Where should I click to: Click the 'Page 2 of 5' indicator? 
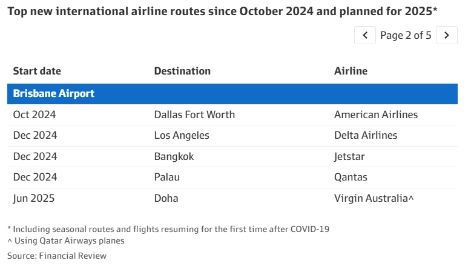coord(406,35)
